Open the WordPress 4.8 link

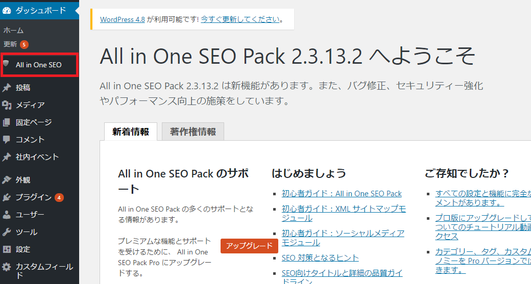pyautogui.click(x=123, y=19)
